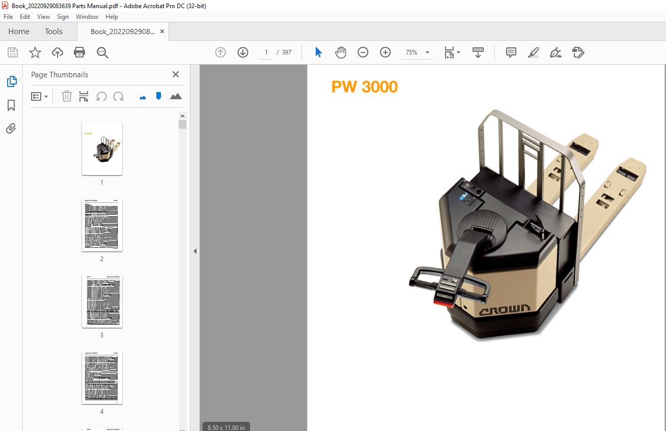Select page 4 thumbnail

click(102, 378)
